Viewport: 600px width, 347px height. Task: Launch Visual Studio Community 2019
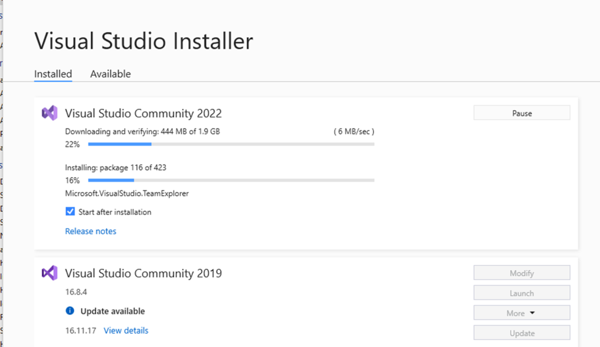[x=521, y=293]
